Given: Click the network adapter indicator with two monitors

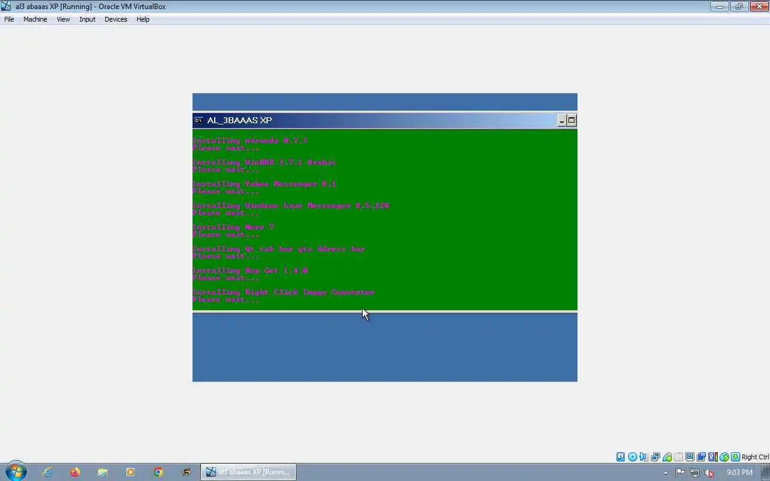Looking at the screenshot, I should [655, 457].
